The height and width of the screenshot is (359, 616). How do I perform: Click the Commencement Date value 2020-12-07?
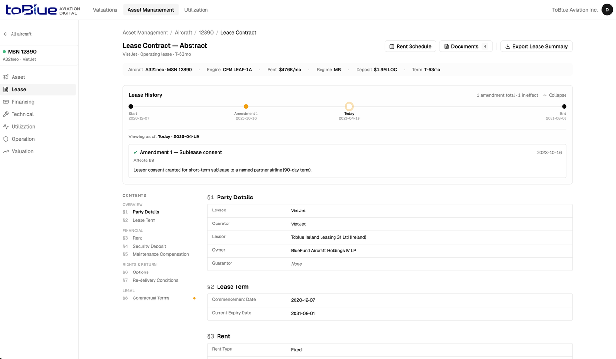pyautogui.click(x=303, y=300)
